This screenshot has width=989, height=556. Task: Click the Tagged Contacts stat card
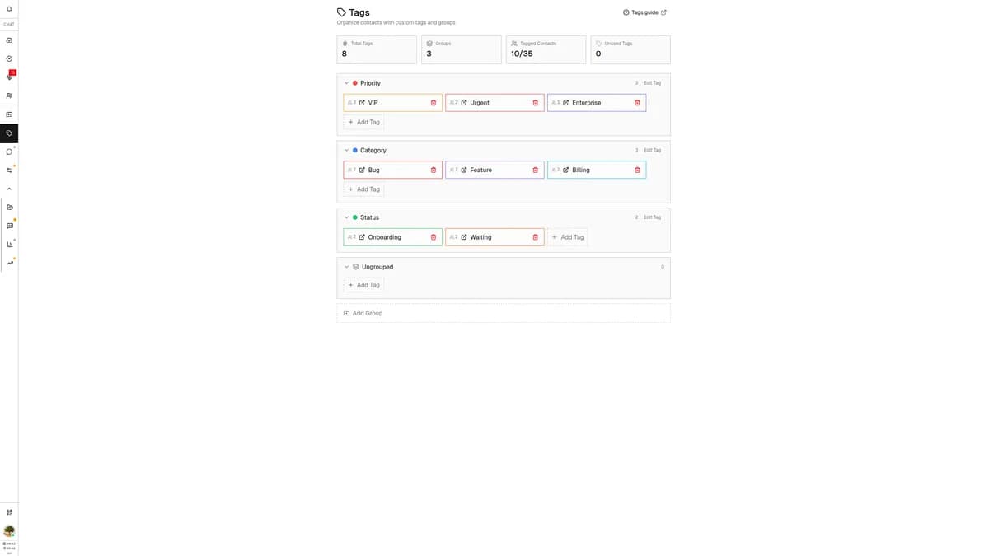(546, 49)
